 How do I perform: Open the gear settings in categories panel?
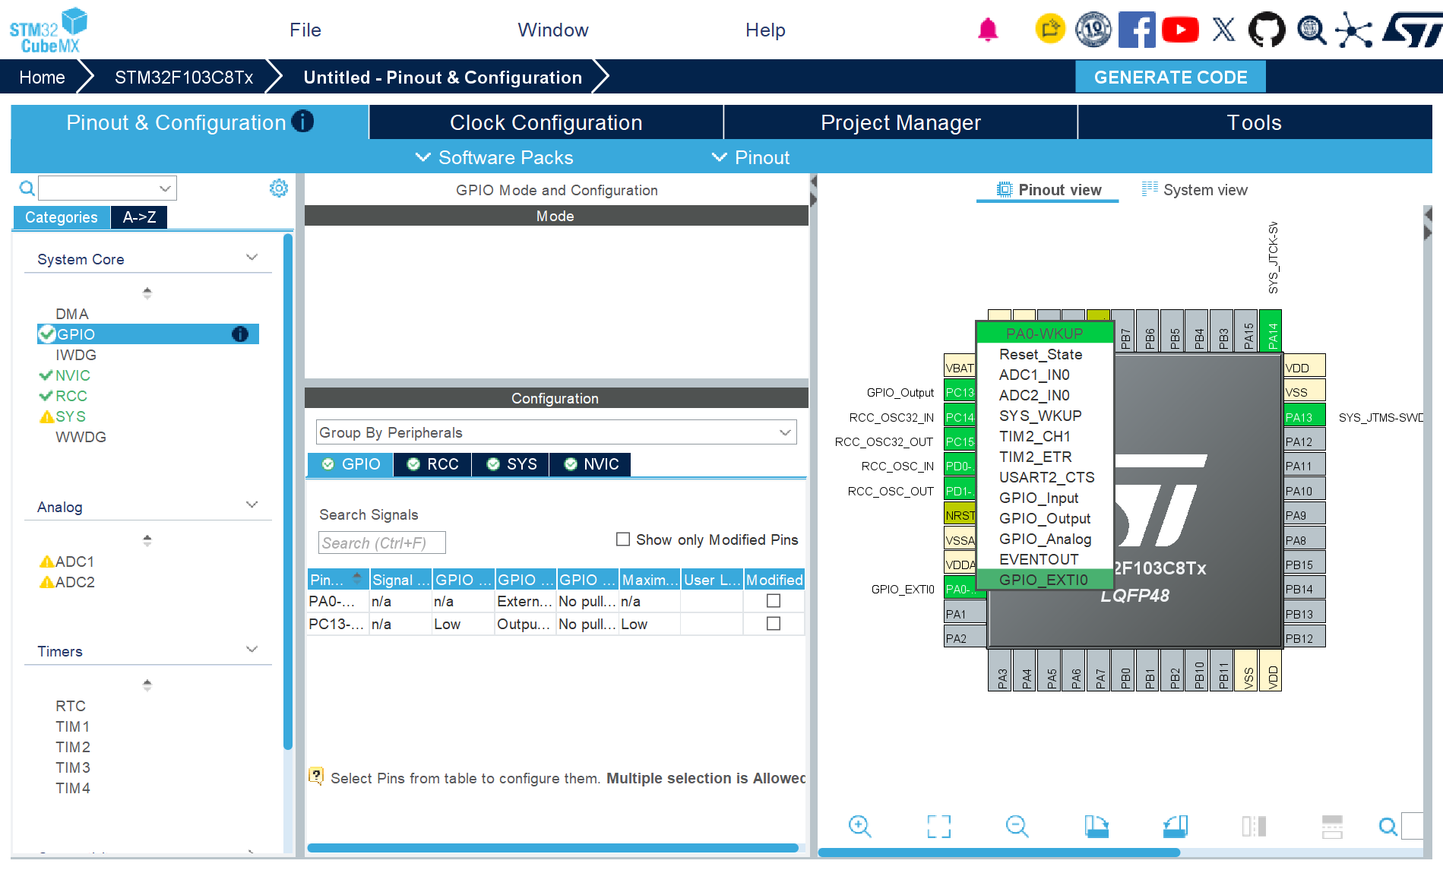pyautogui.click(x=279, y=188)
